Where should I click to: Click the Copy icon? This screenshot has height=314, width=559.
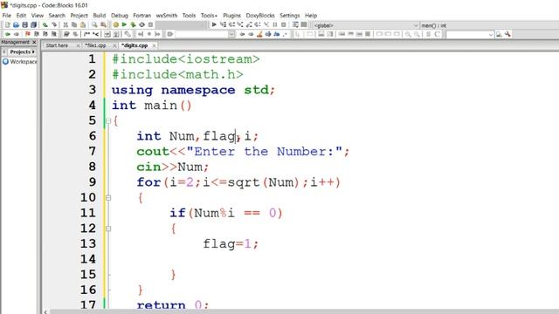click(x=74, y=24)
